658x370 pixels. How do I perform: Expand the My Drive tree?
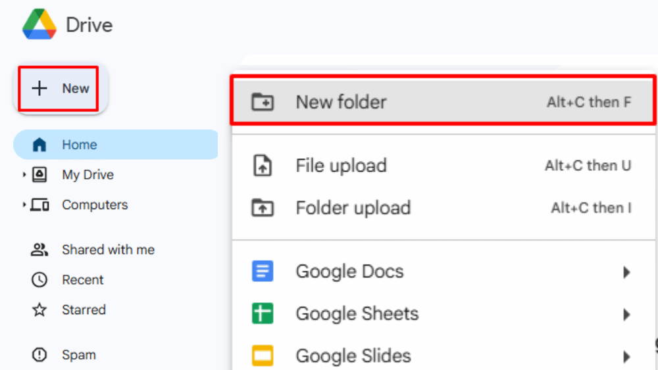24,175
